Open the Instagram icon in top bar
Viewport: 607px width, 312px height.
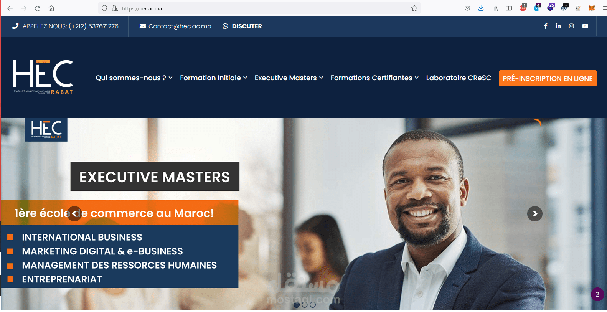[571, 26]
